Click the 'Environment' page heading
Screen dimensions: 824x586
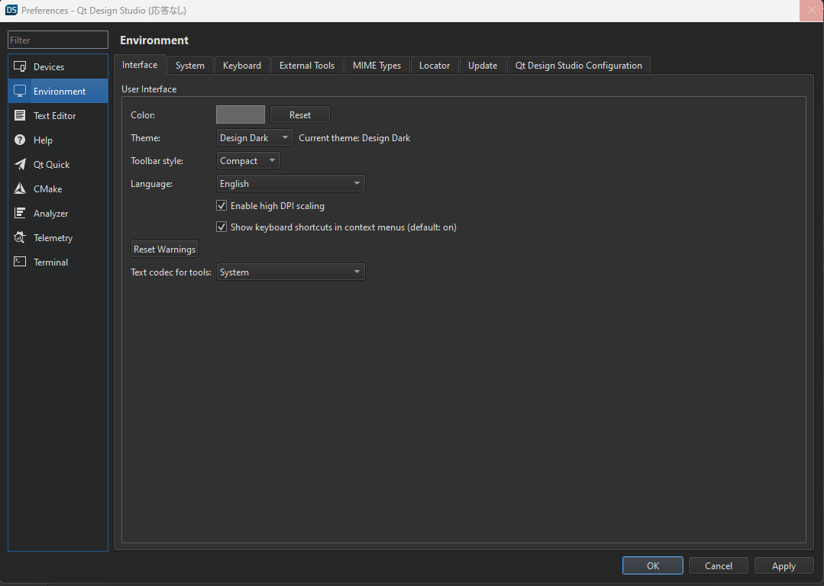coord(154,40)
